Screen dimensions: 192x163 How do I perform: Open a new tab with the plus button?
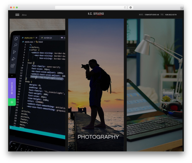click(182, 8)
